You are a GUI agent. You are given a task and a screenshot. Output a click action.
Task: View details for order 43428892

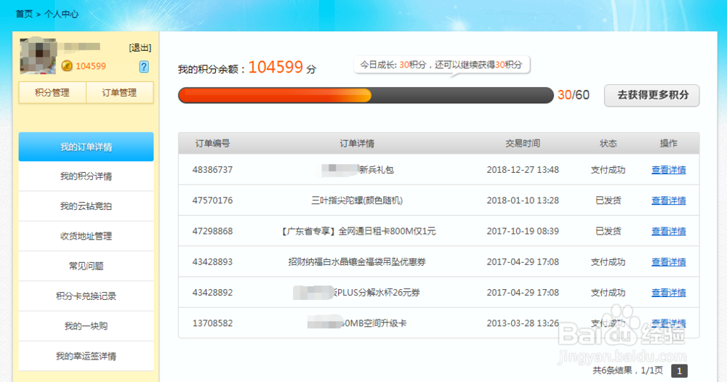[x=669, y=293]
